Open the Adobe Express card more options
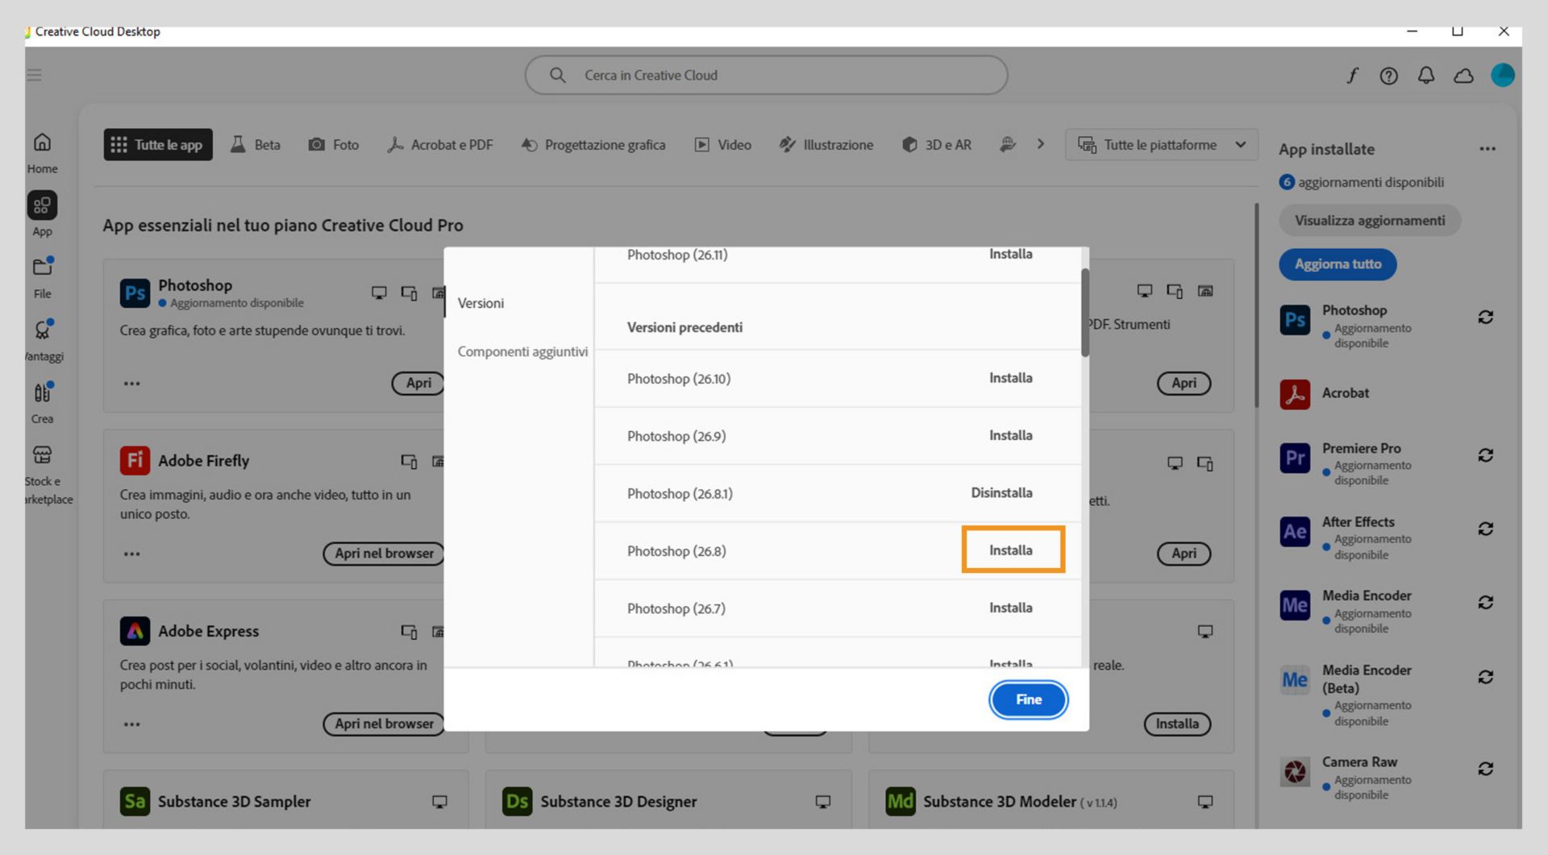 132,724
